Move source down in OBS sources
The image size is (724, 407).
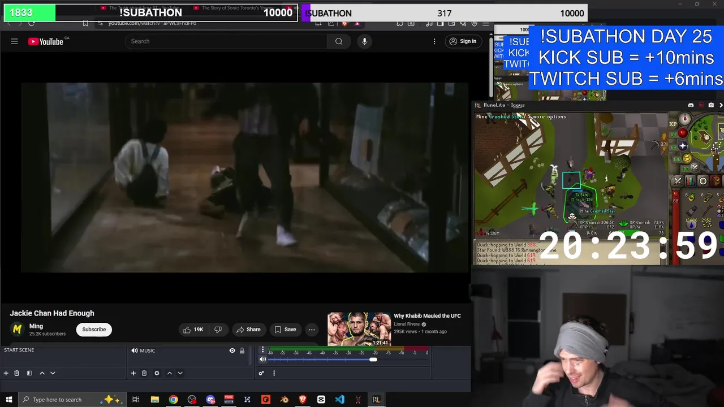tap(180, 373)
